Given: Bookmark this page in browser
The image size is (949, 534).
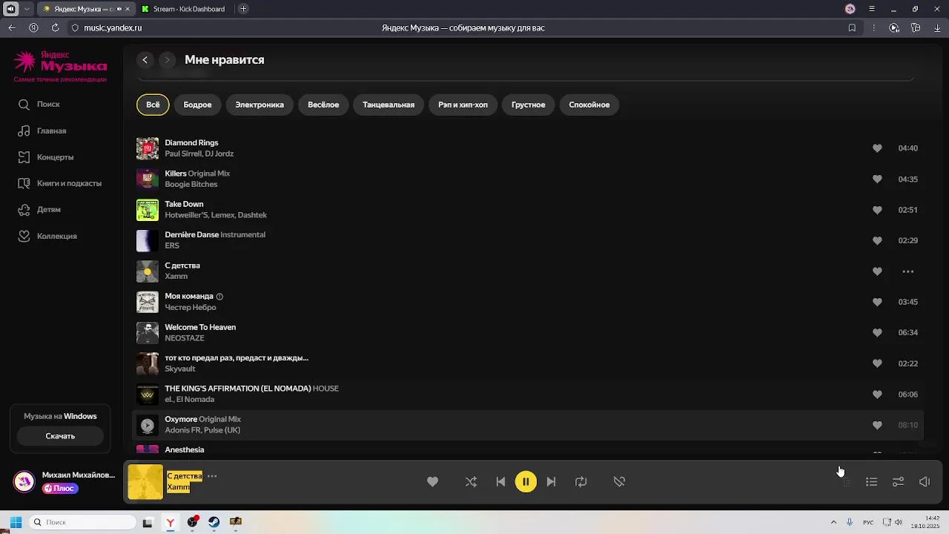Looking at the screenshot, I should click(852, 27).
